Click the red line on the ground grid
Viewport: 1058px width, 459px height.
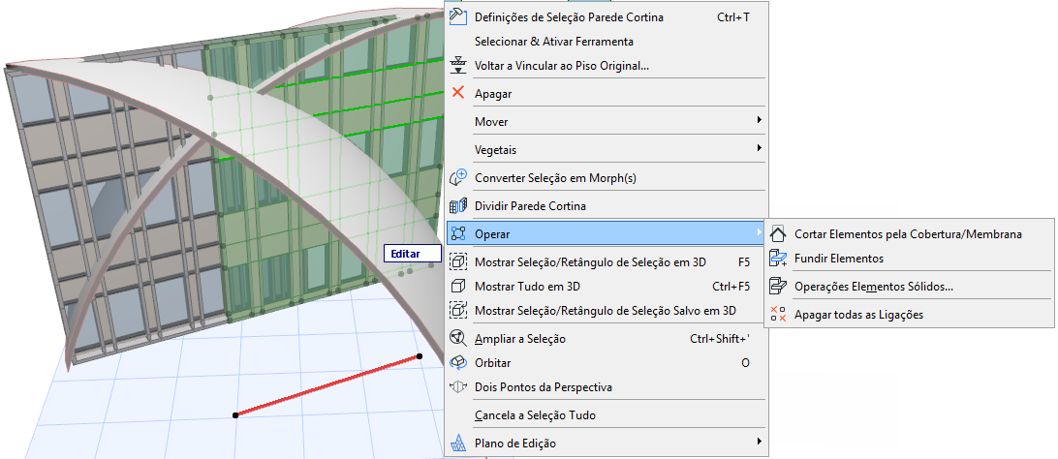[327, 385]
